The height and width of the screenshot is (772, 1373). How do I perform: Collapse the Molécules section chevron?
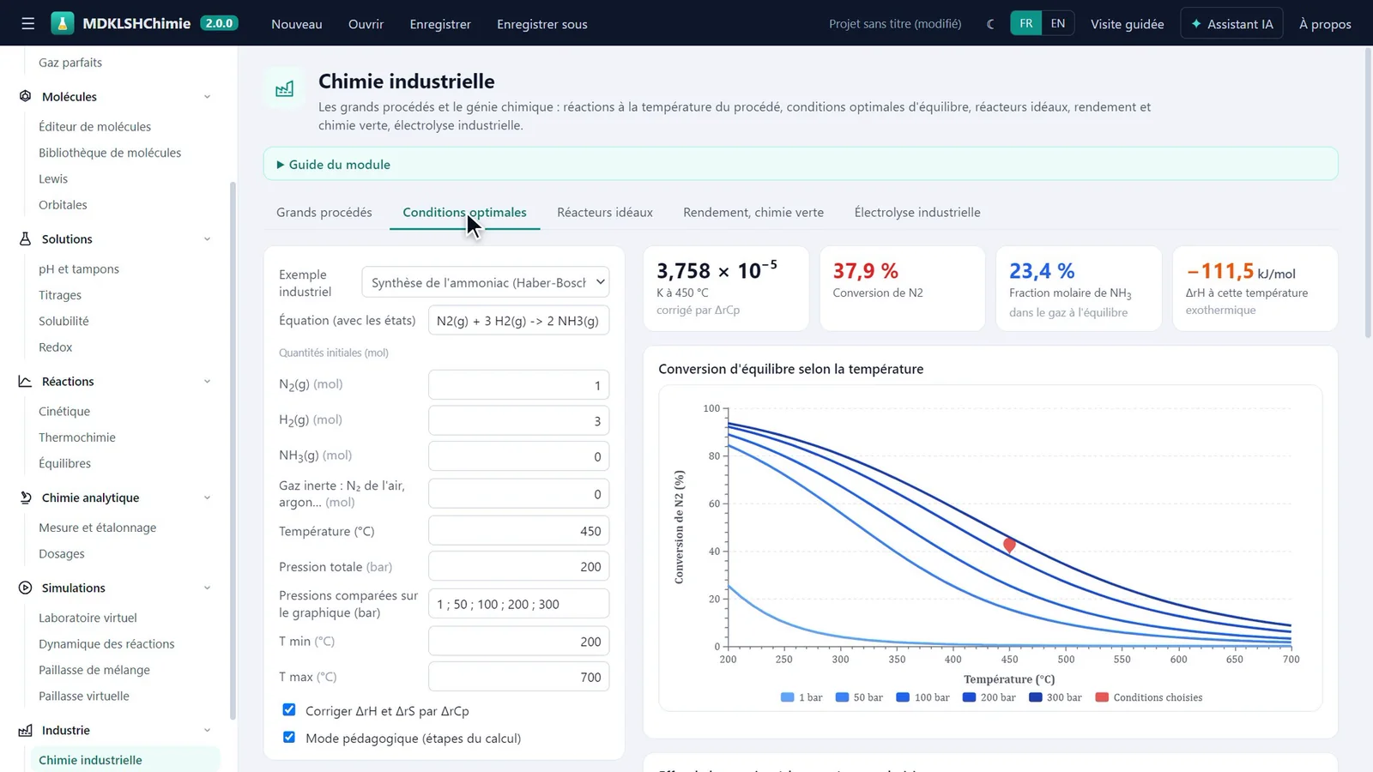(207, 97)
